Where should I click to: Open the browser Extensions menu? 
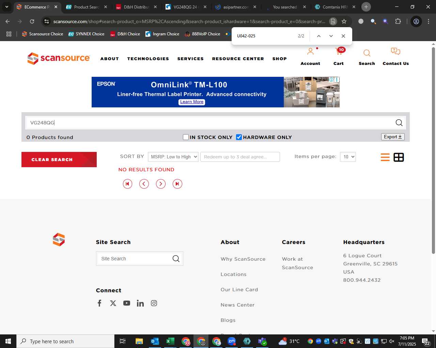click(x=398, y=21)
